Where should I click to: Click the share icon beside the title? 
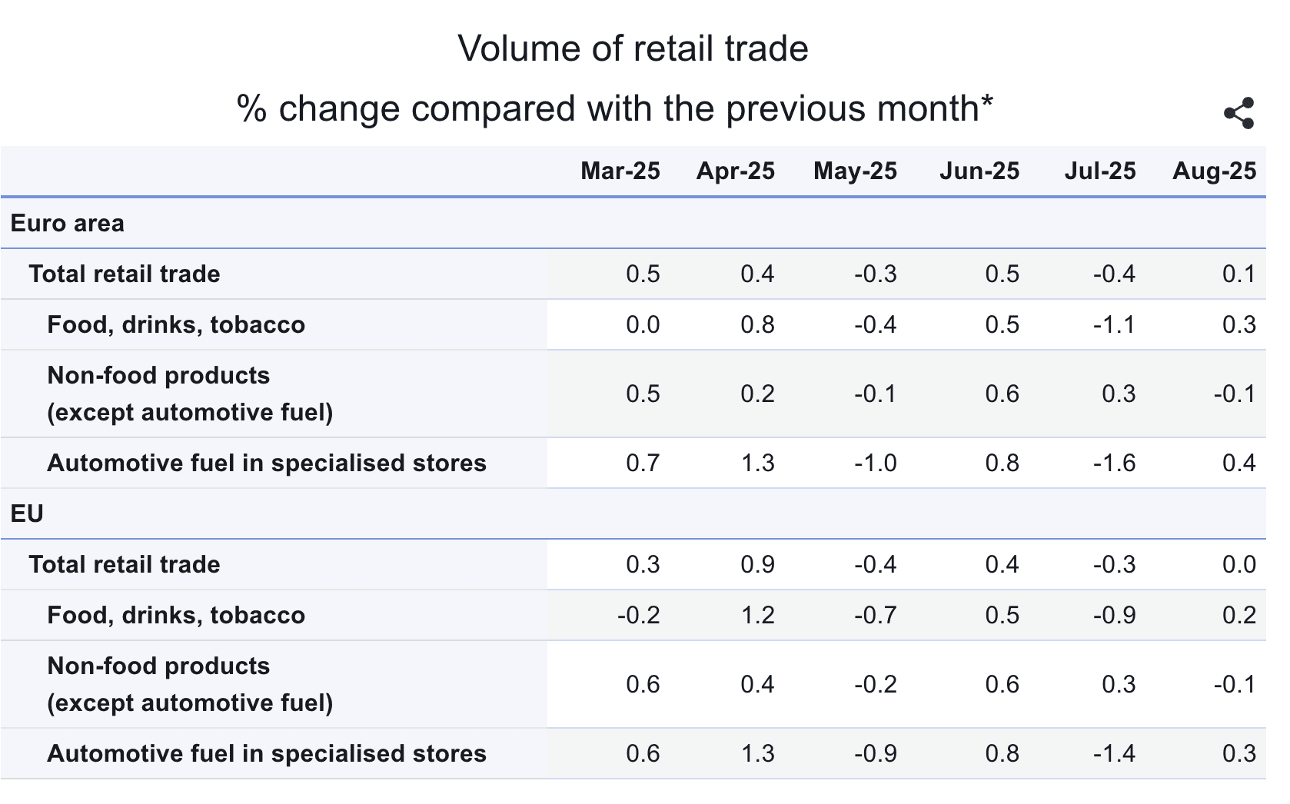(x=1238, y=113)
